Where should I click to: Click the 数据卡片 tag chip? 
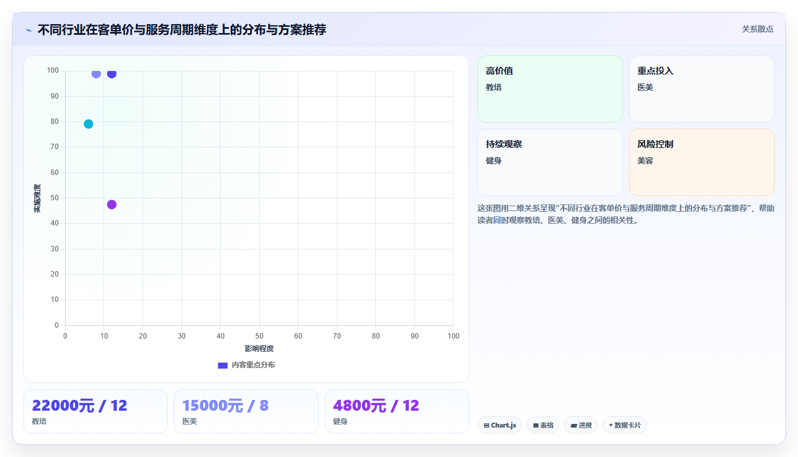click(x=625, y=425)
